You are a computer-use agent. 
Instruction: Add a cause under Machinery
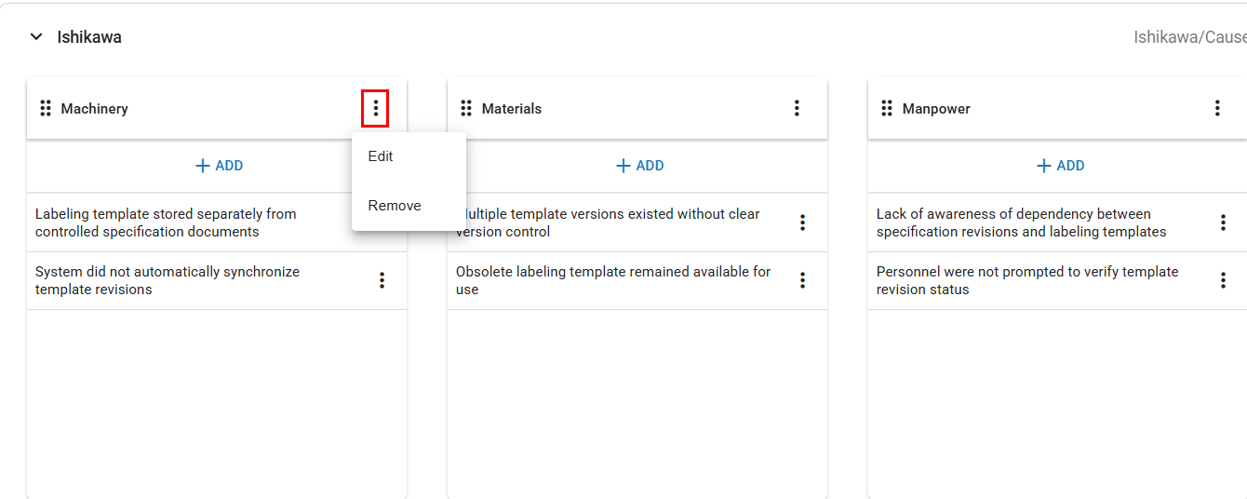click(219, 166)
